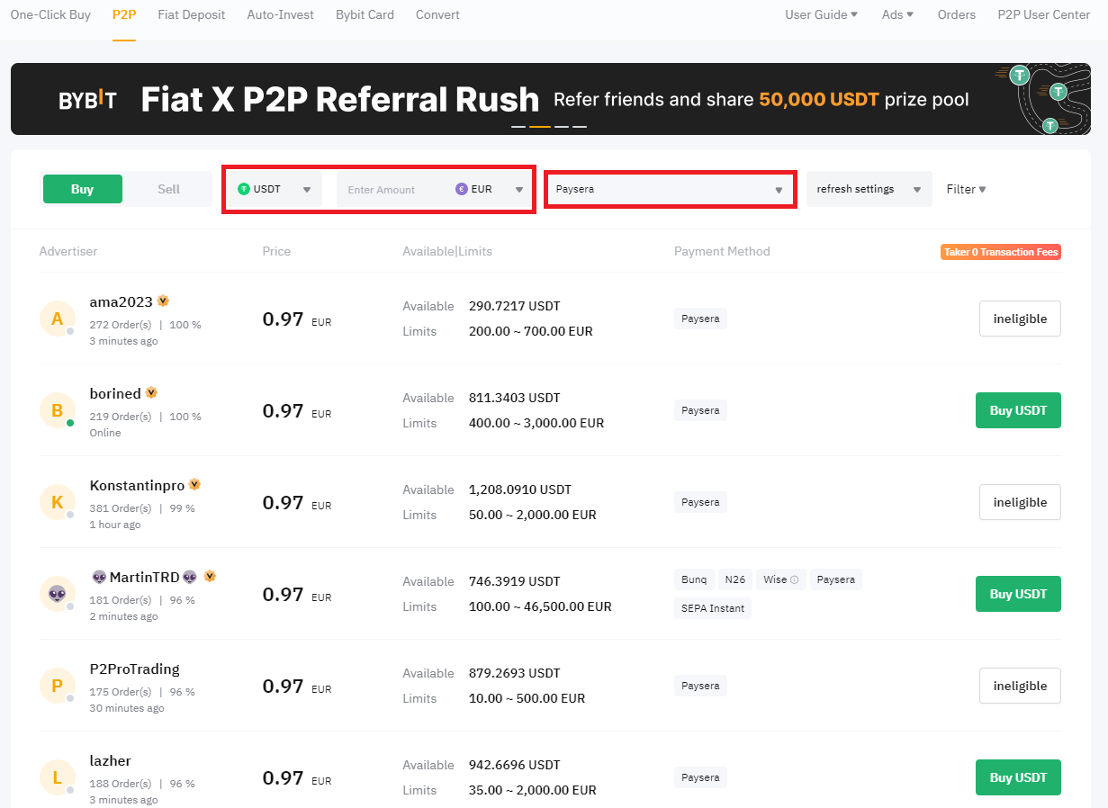Open the Bybit Card tab

click(x=365, y=14)
